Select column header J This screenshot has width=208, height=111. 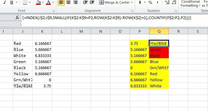(23, 31)
